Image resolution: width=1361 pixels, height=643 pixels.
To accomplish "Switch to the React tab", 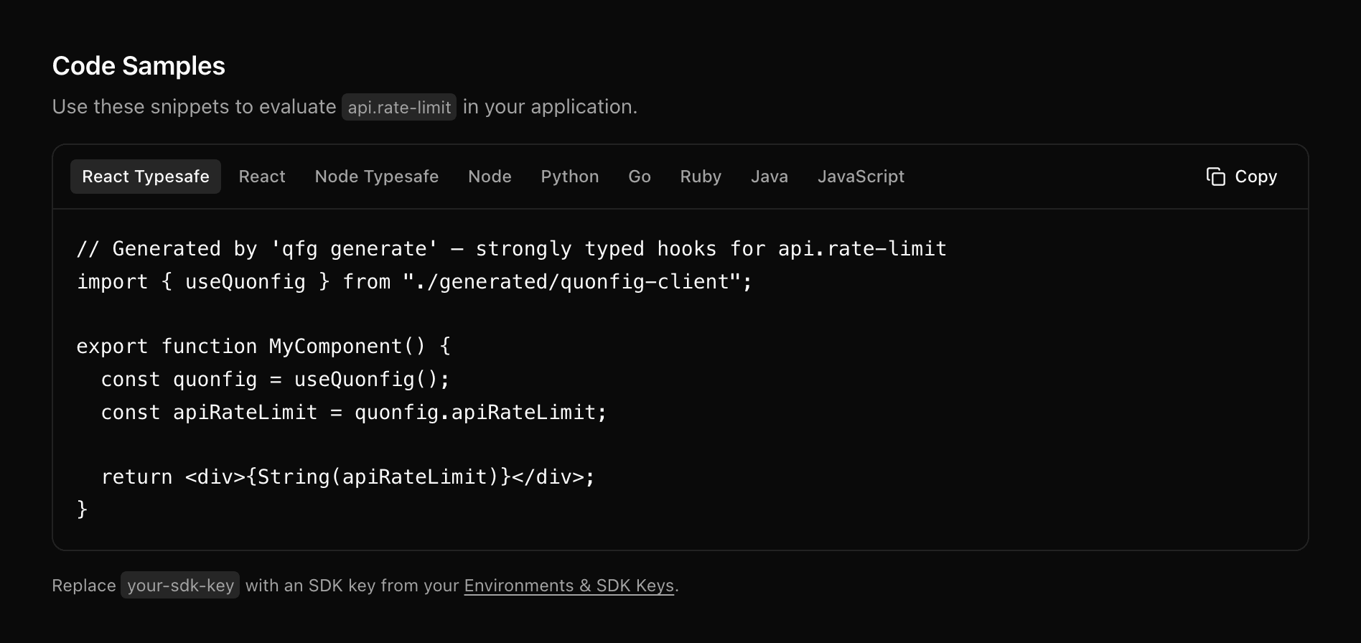I will coord(262,177).
